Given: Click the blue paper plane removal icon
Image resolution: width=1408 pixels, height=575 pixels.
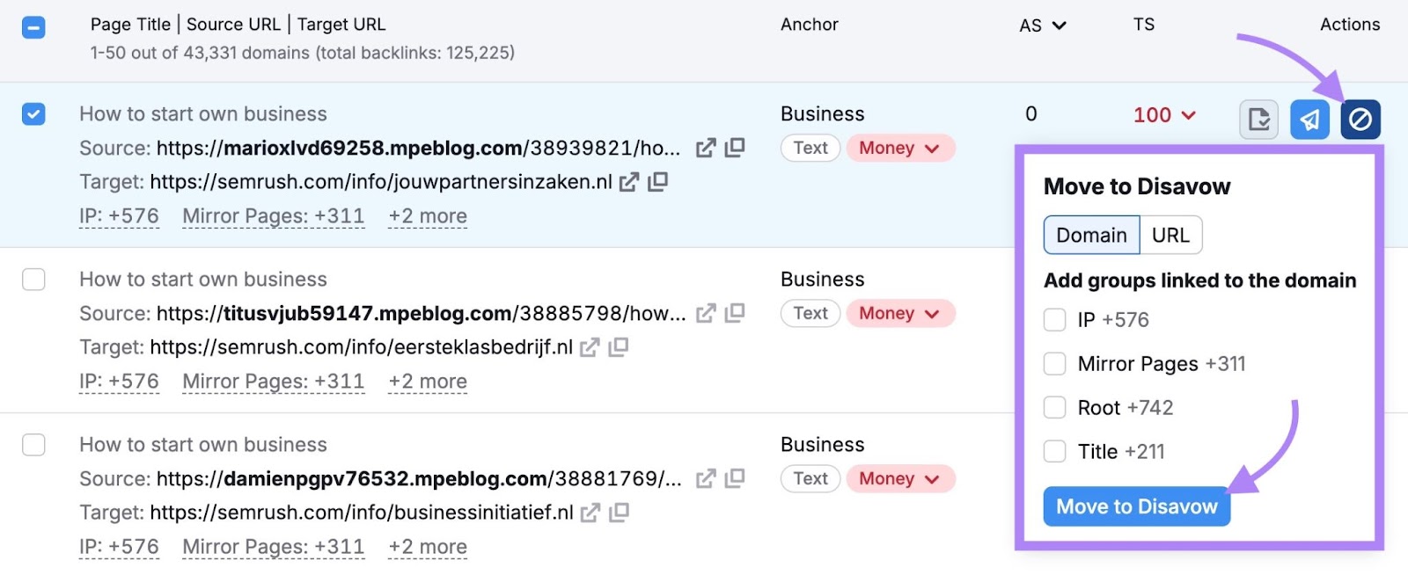Looking at the screenshot, I should pos(1309,119).
